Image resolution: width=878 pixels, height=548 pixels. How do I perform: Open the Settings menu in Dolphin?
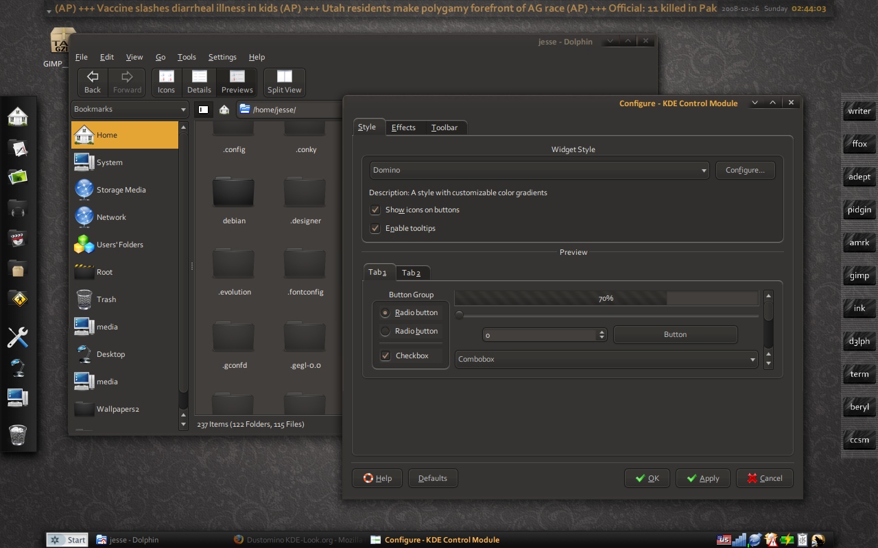tap(222, 57)
